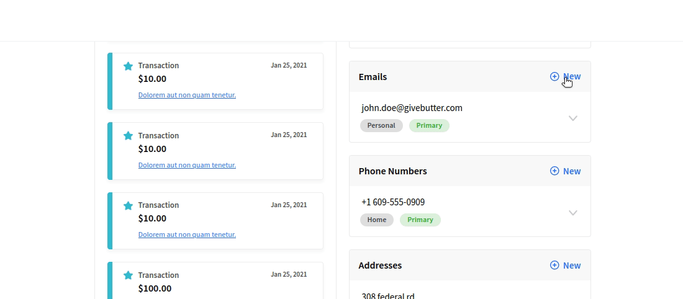Click plus-circle icon in Emails header

(554, 76)
